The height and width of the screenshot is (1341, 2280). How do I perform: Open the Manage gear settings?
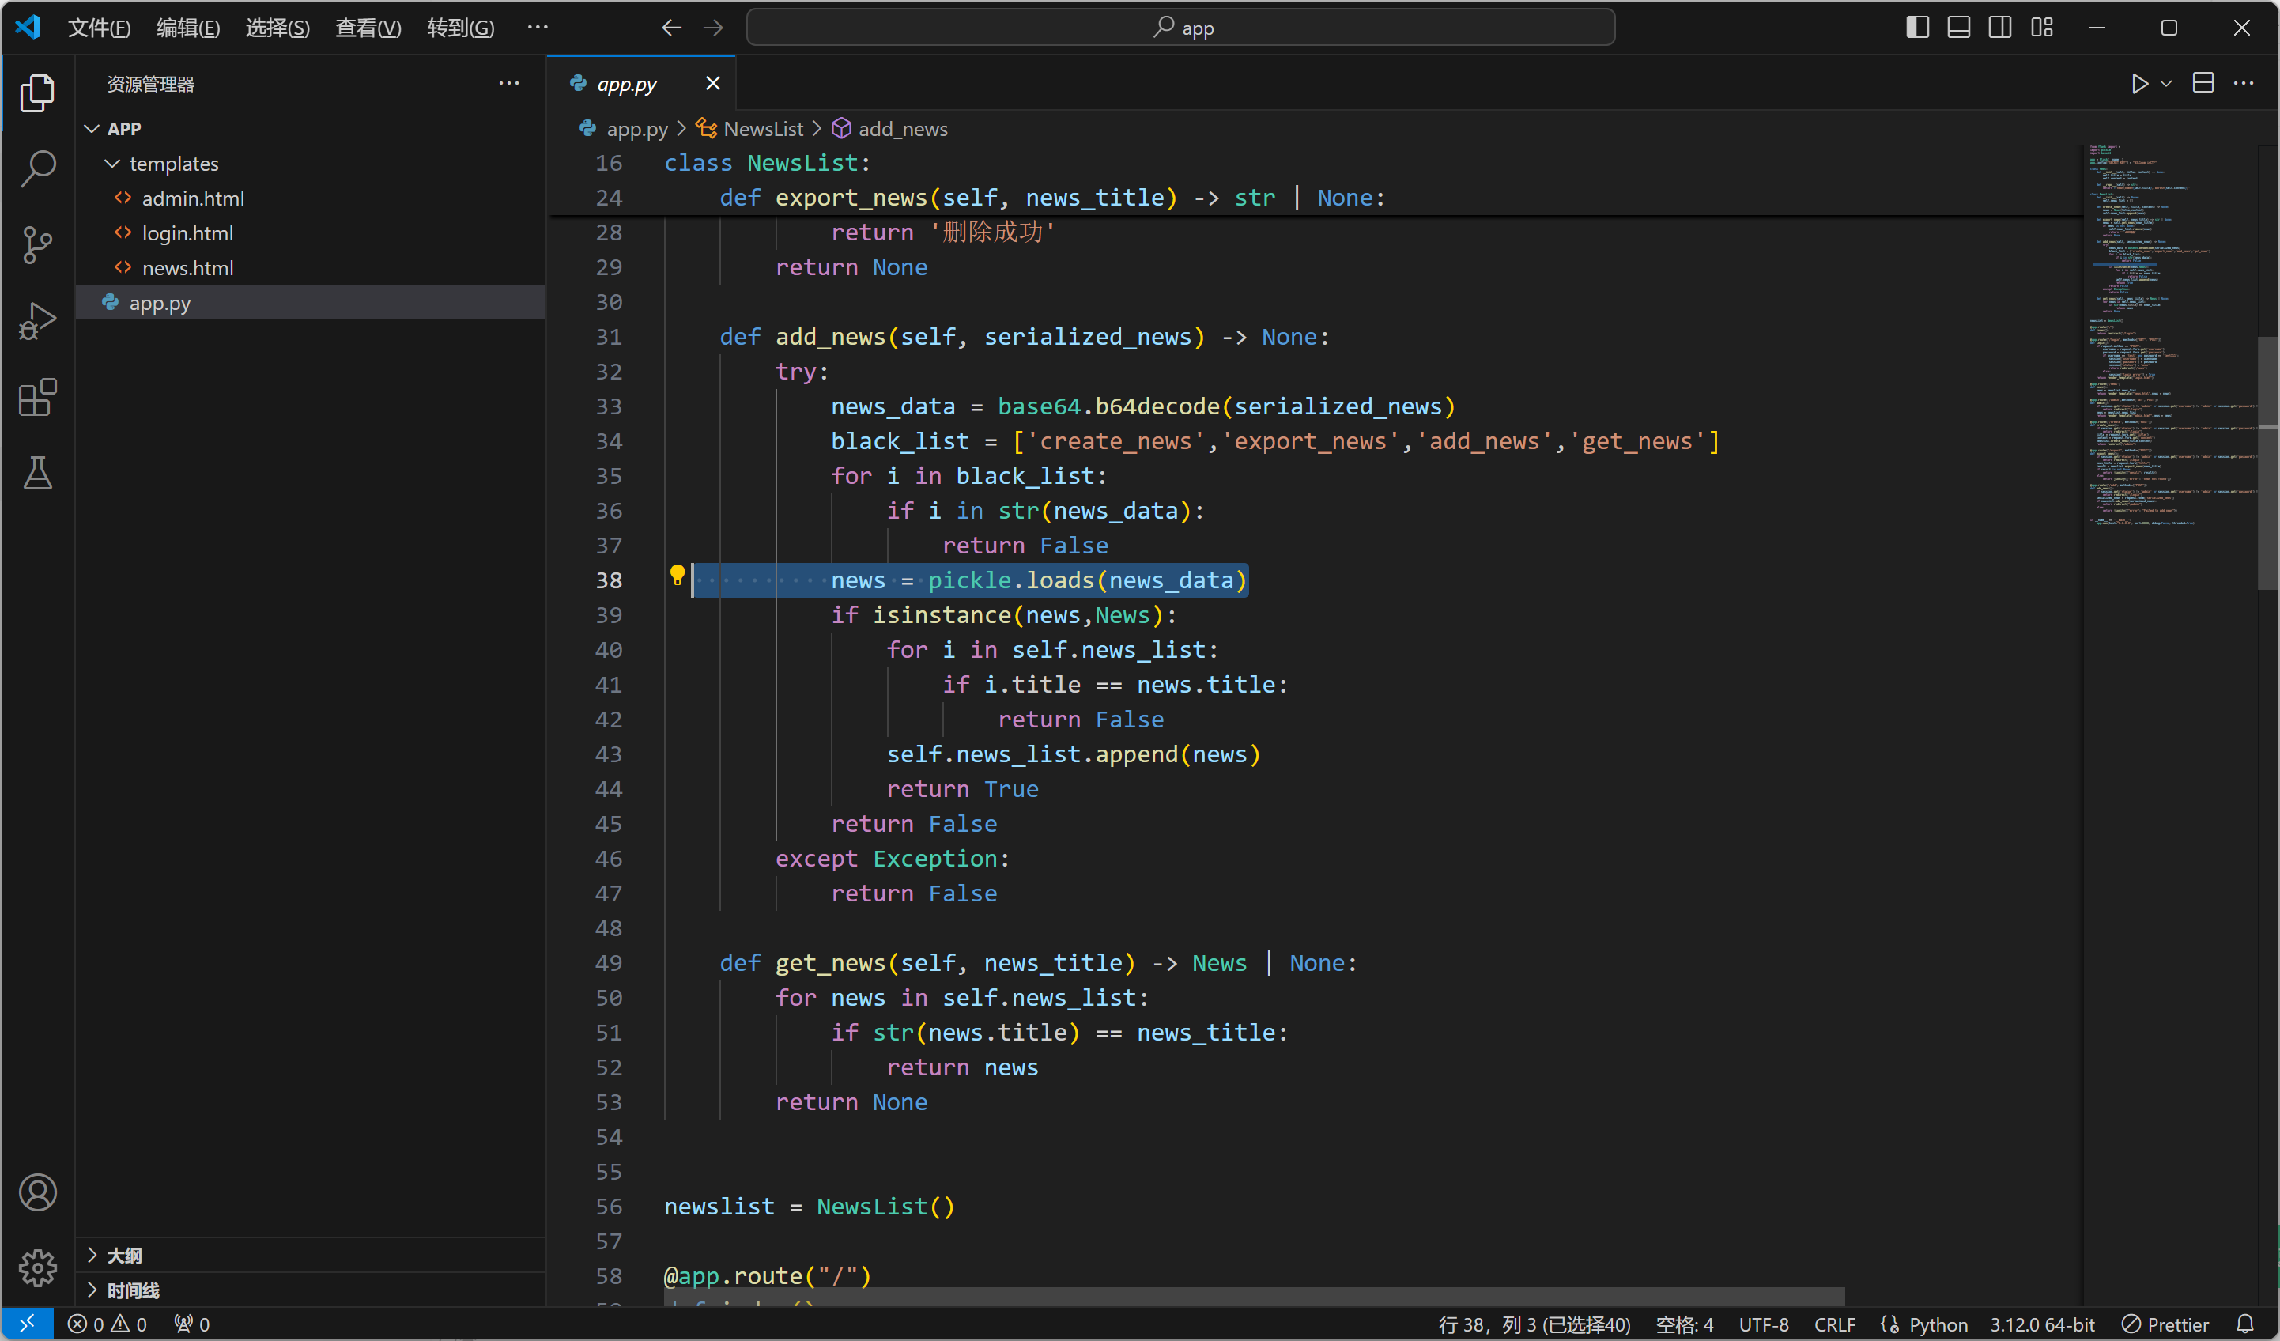point(37,1267)
